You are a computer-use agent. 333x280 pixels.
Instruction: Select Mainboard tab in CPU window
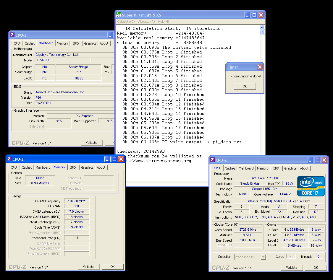pos(246,168)
